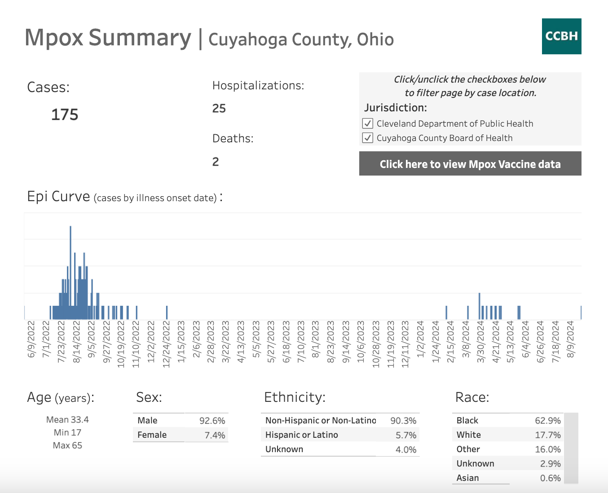This screenshot has width=608, height=493.
Task: Select the Female row in Sex table
Action: (x=181, y=435)
